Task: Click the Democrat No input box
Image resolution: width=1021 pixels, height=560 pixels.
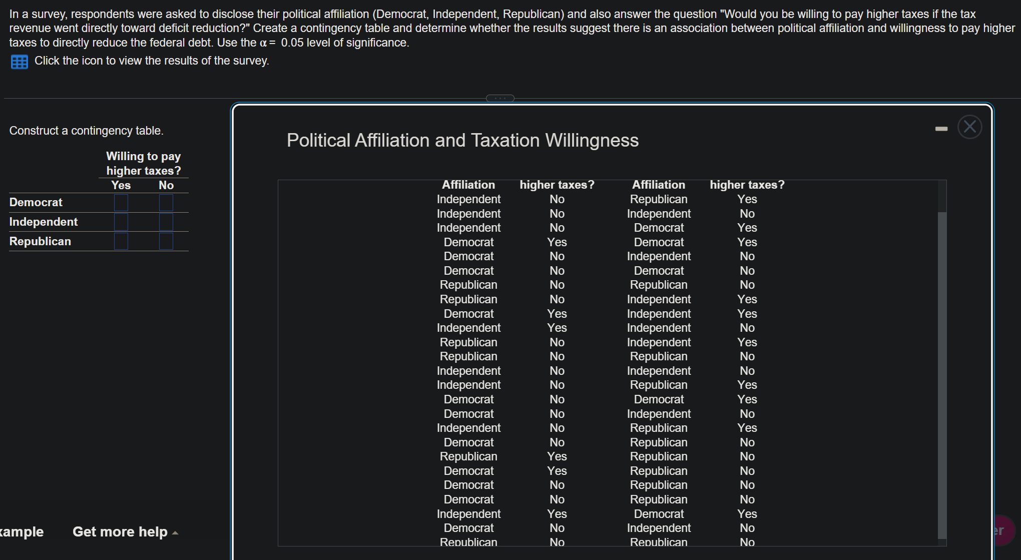Action: [166, 203]
